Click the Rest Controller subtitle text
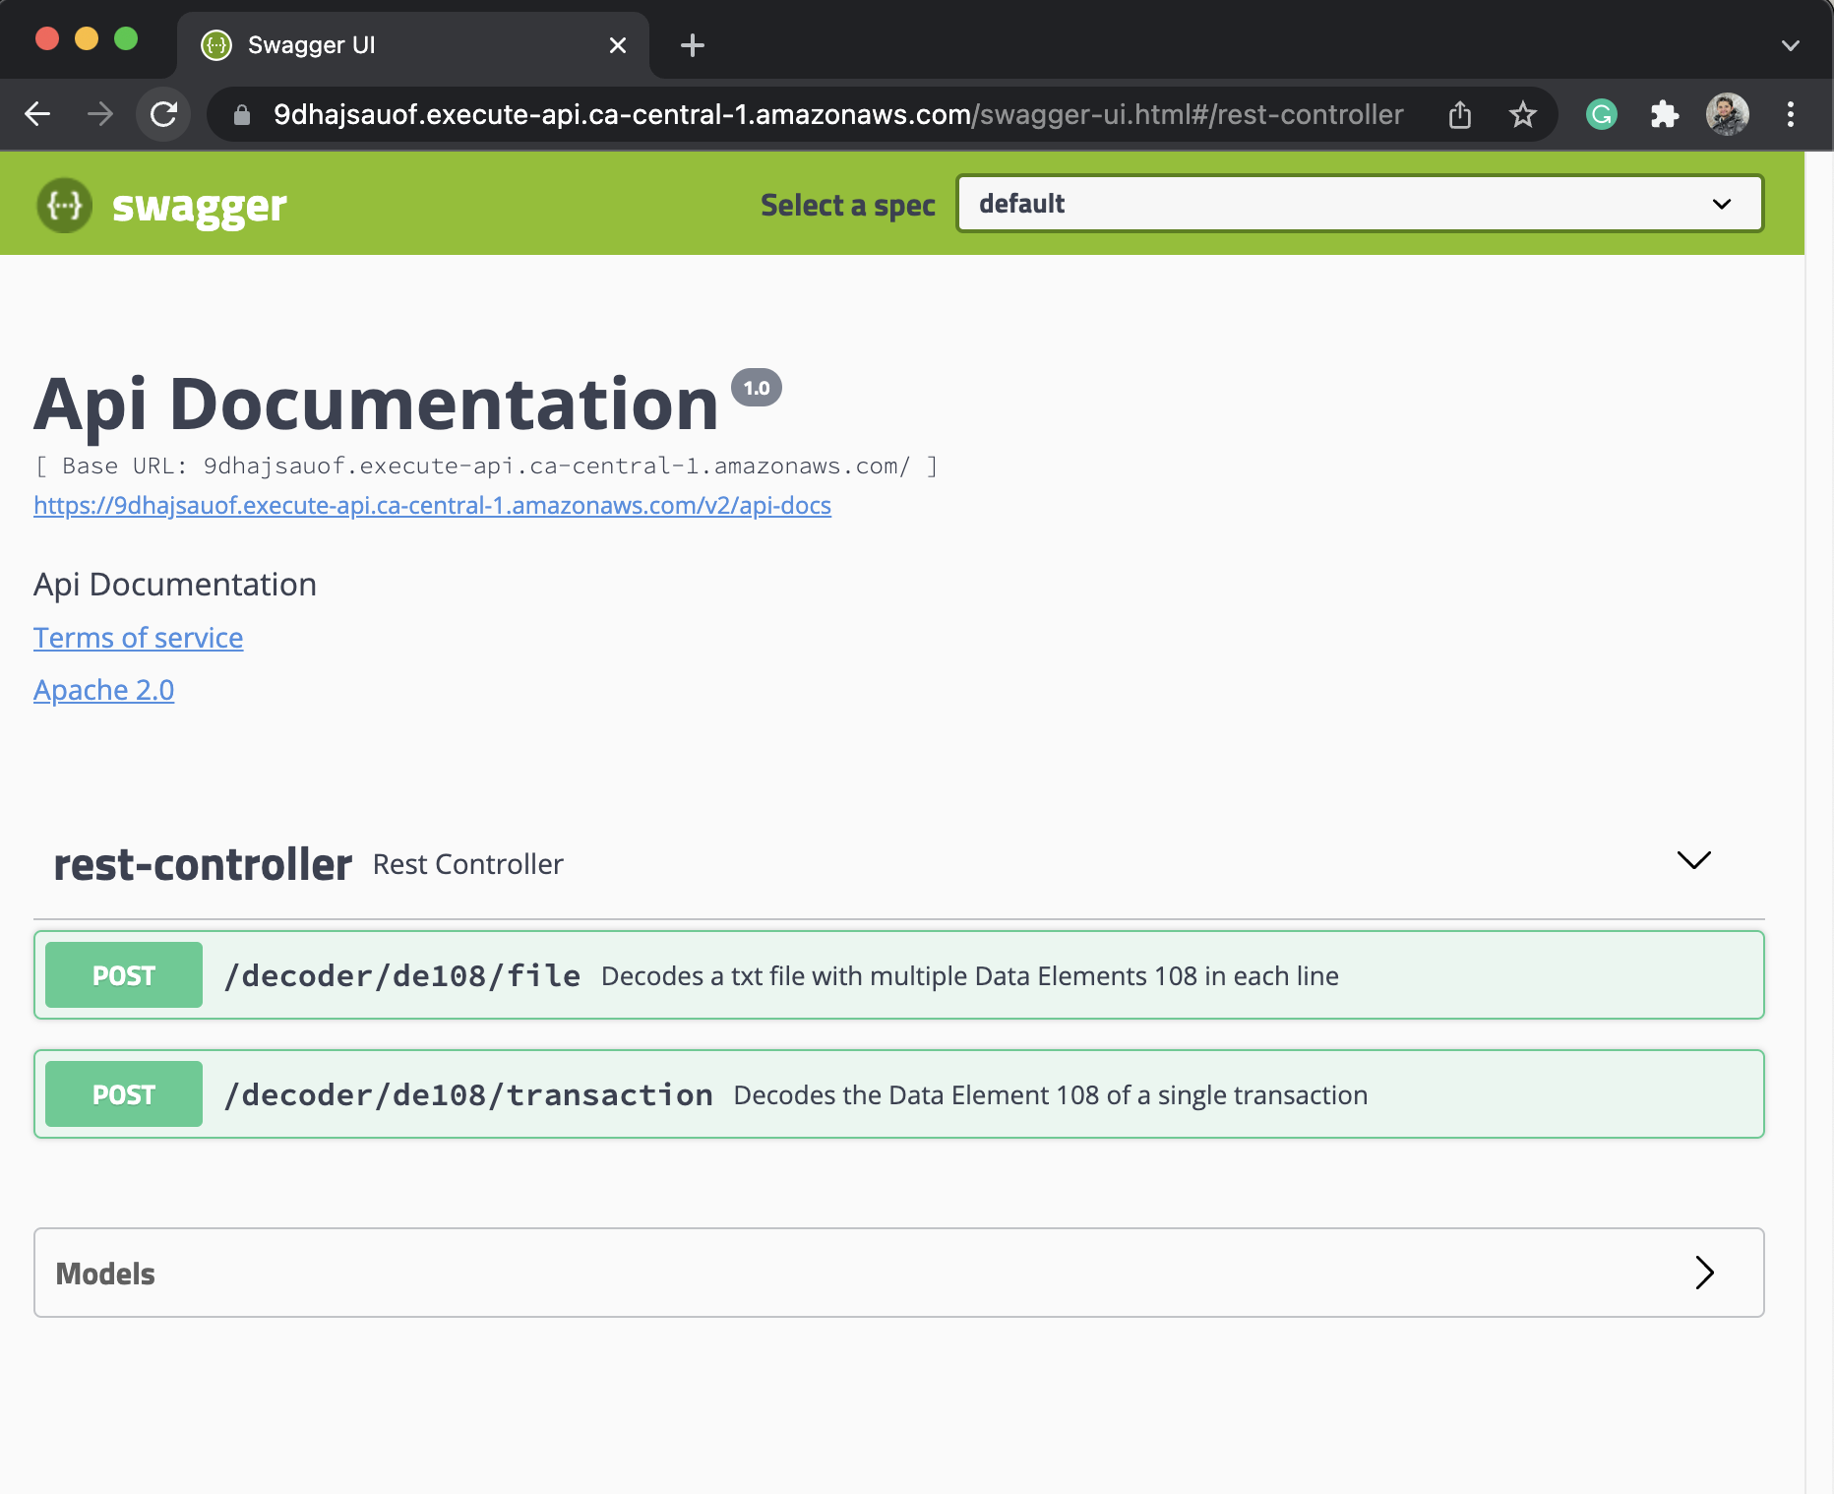 [468, 864]
